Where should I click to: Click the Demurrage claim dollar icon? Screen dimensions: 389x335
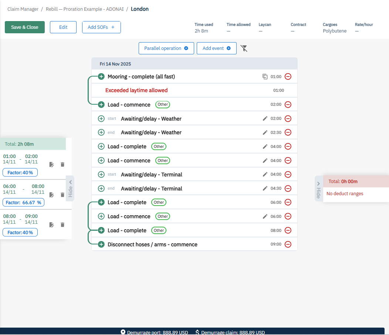[x=197, y=332]
